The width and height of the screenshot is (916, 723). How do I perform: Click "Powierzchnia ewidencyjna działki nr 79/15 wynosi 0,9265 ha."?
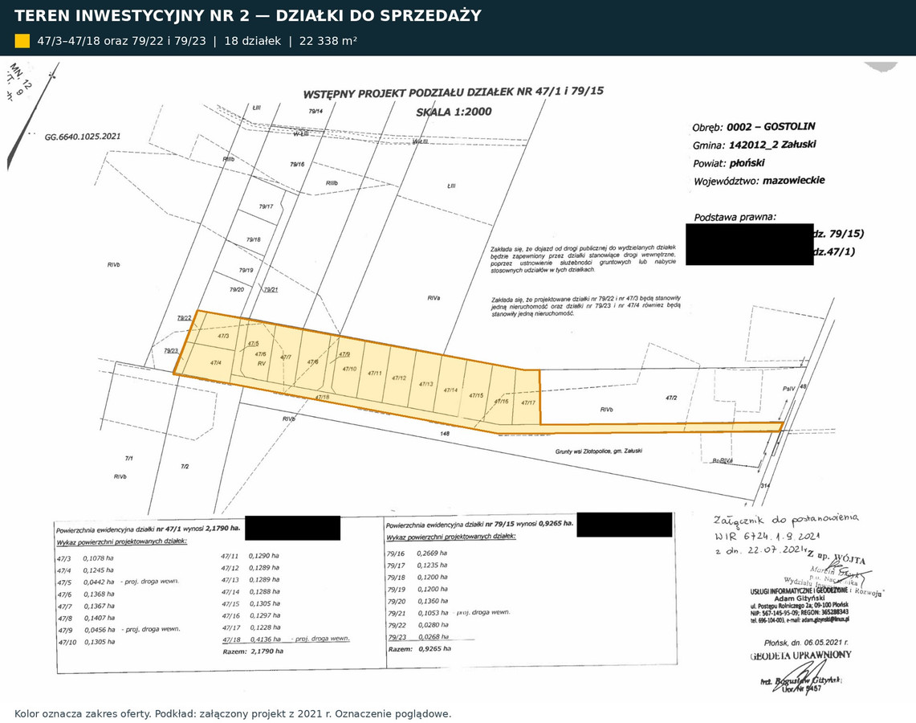click(479, 524)
